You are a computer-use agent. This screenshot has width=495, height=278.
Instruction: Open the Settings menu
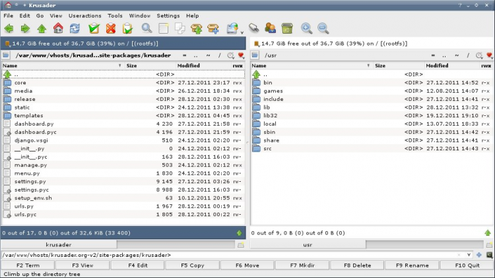168,15
